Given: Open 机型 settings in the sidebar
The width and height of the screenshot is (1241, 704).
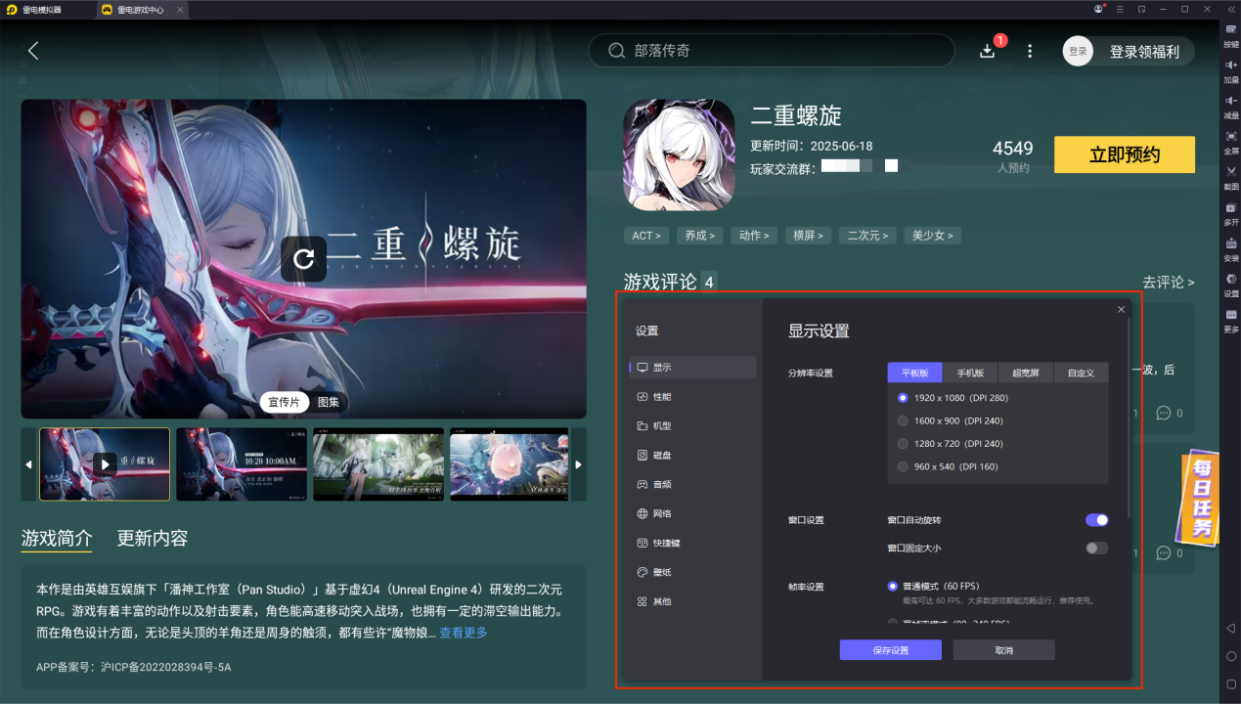Looking at the screenshot, I should (x=692, y=426).
